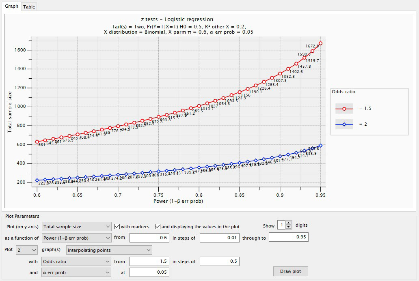Open the 'Odds ratio' parameter dropdown
Screen dimensions: 419x281
tap(76, 262)
